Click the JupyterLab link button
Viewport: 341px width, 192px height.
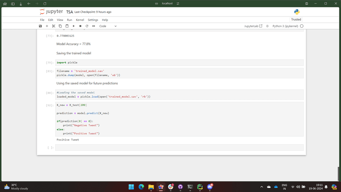click(253, 26)
